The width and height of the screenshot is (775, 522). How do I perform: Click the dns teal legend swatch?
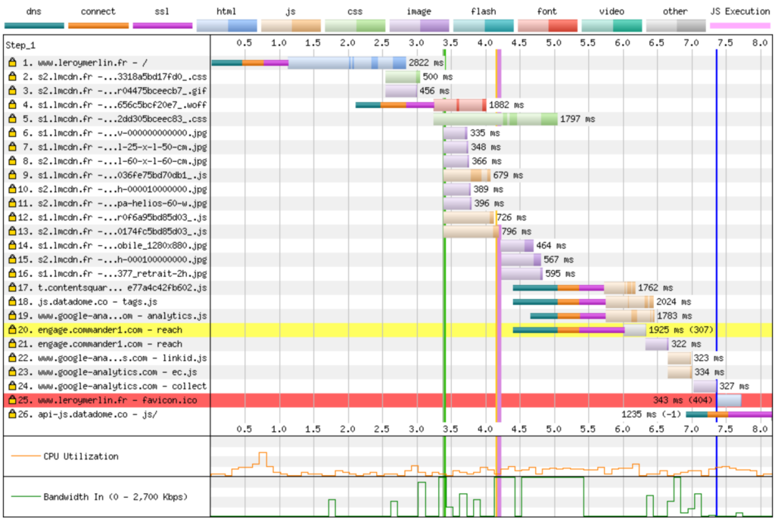pos(33,25)
